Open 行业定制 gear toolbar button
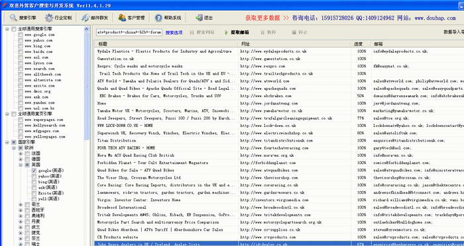This screenshot has height=246, width=464. (58, 18)
